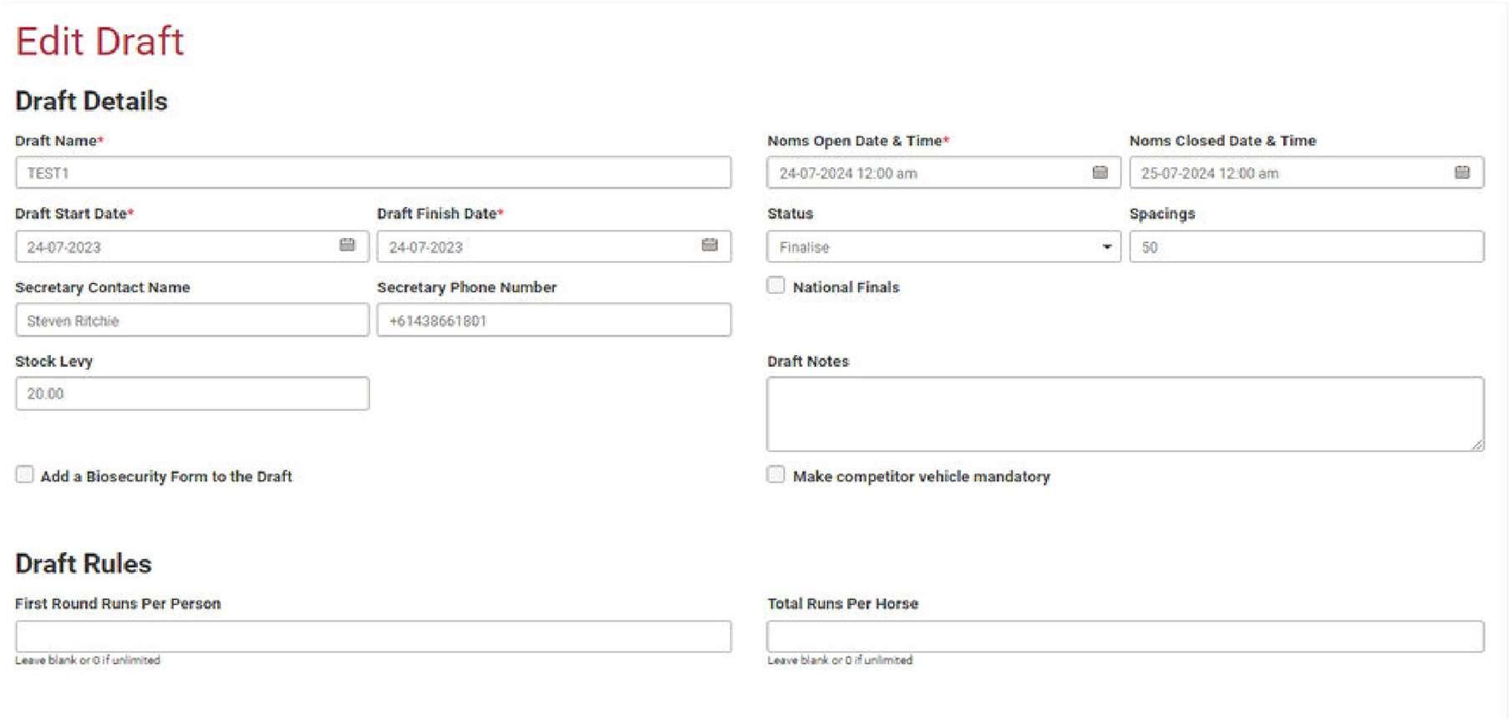The image size is (1509, 720).
Task: Focus First Round Runs Per Person field
Action: click(373, 636)
